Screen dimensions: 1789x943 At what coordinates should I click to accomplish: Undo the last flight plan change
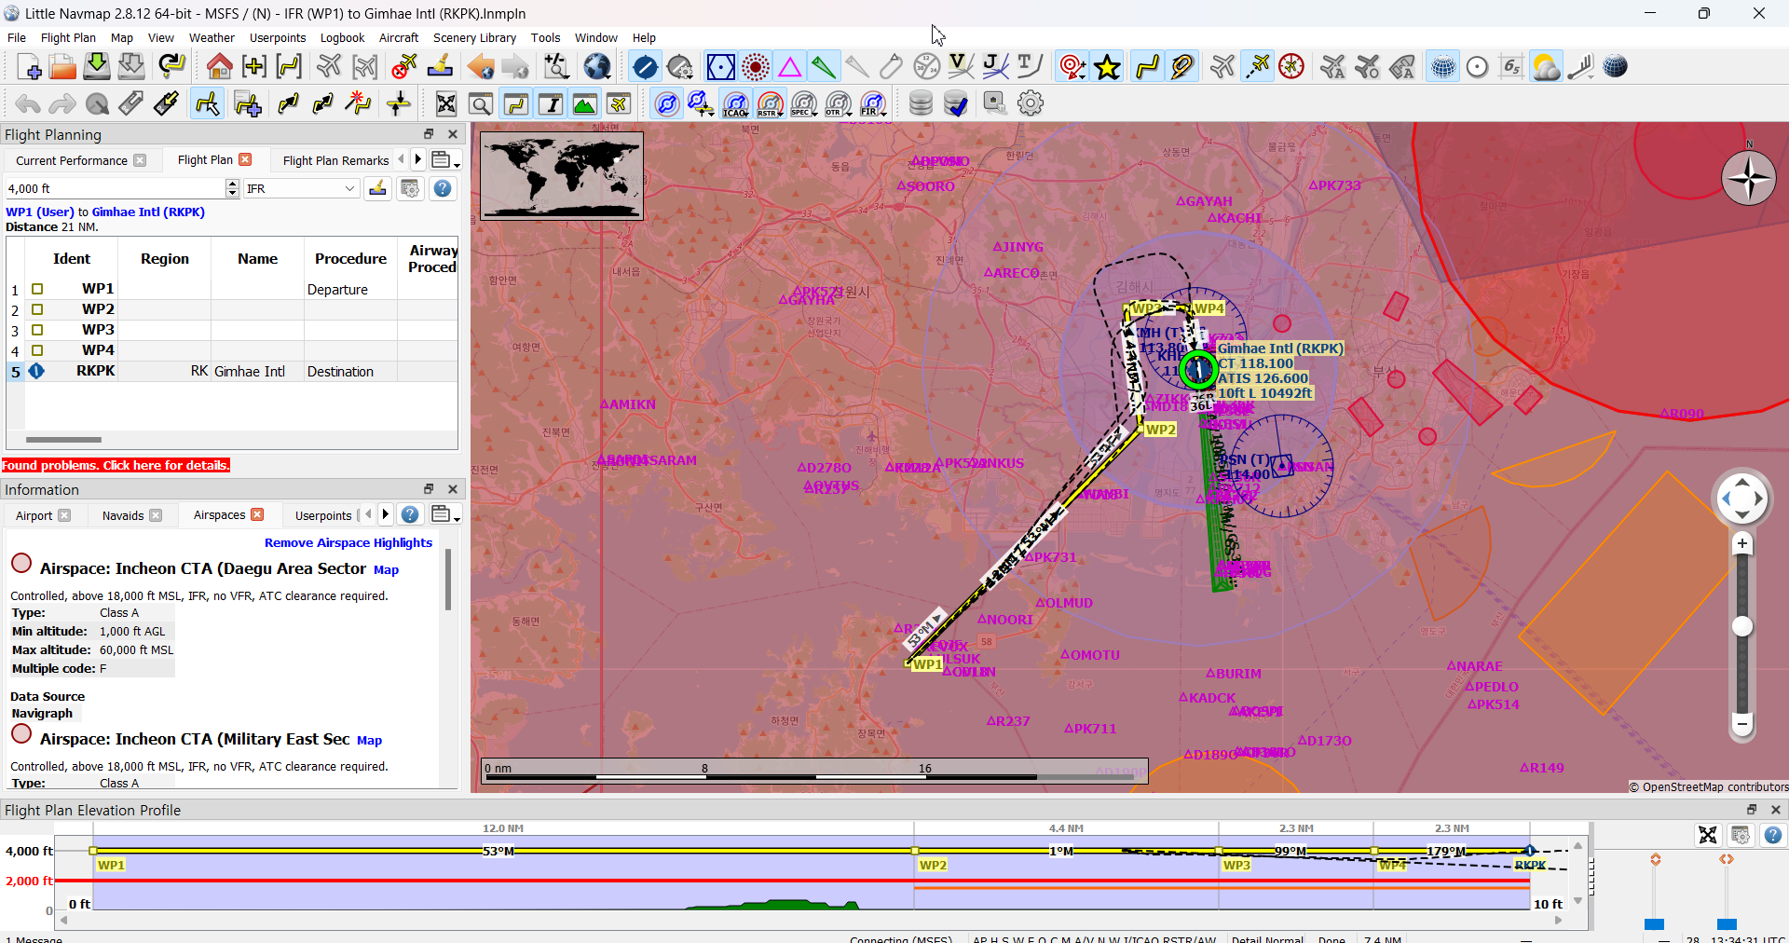point(28,103)
